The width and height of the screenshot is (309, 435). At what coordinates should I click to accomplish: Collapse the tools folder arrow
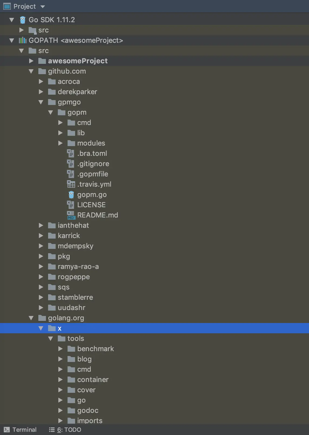coord(51,338)
